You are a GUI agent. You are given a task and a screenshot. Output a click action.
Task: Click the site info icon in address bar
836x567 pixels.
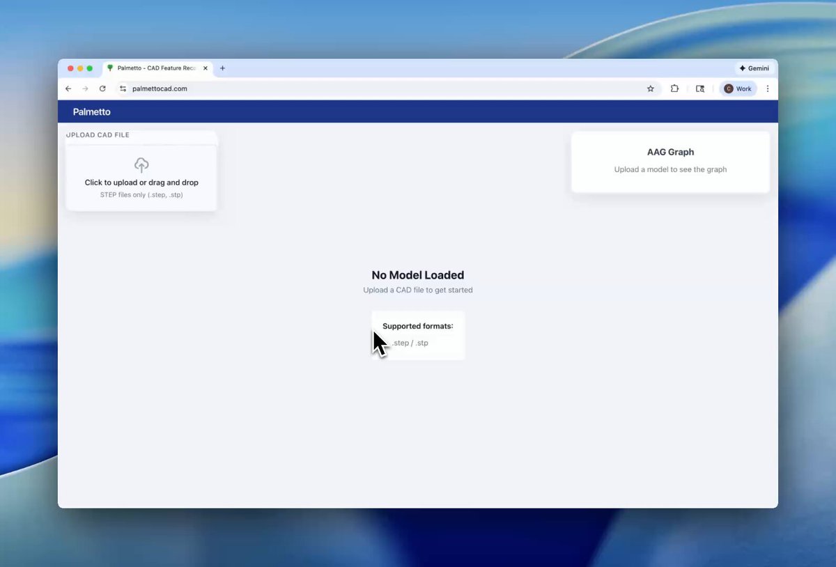point(123,88)
